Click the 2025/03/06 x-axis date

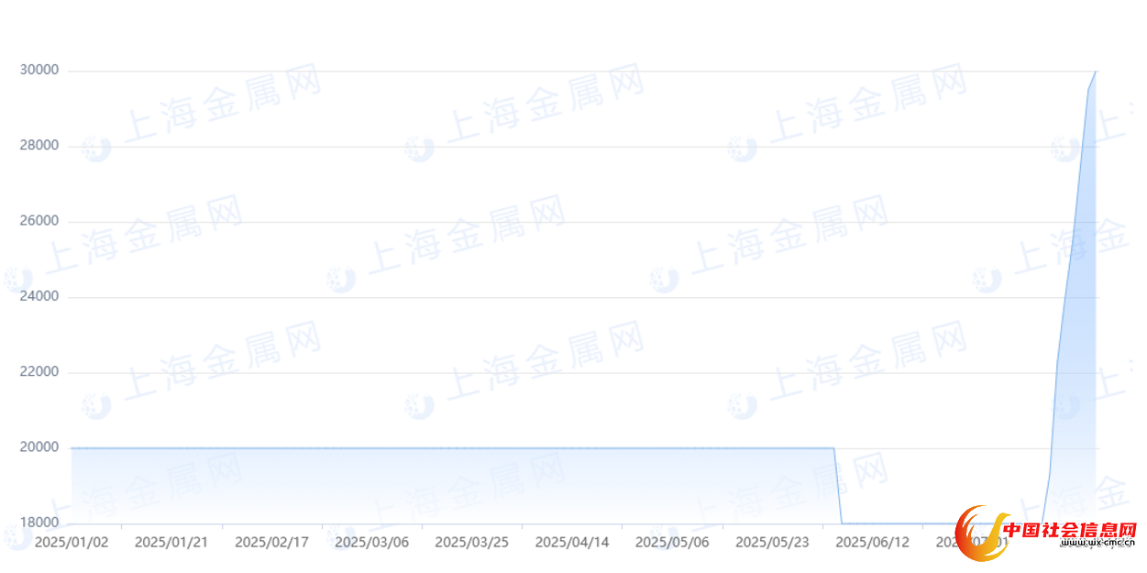(x=371, y=542)
